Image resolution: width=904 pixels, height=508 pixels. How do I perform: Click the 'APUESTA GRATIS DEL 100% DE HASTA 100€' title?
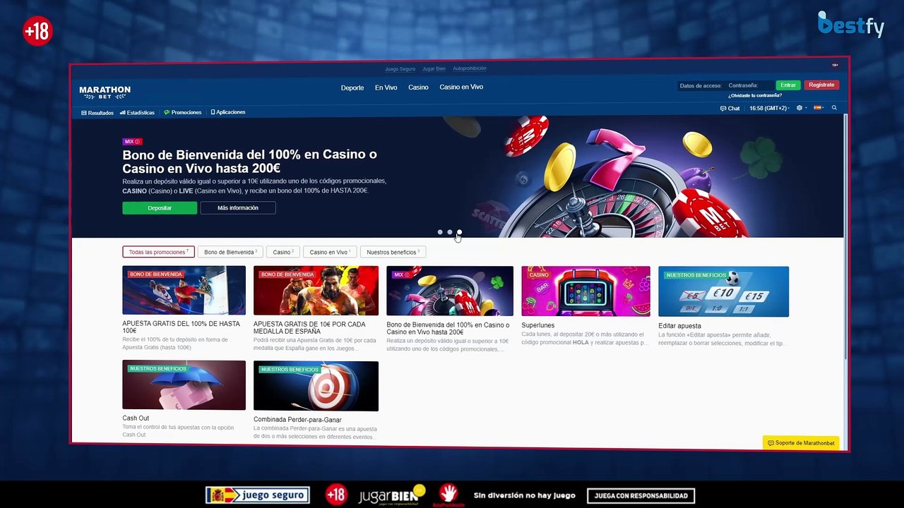tap(181, 327)
